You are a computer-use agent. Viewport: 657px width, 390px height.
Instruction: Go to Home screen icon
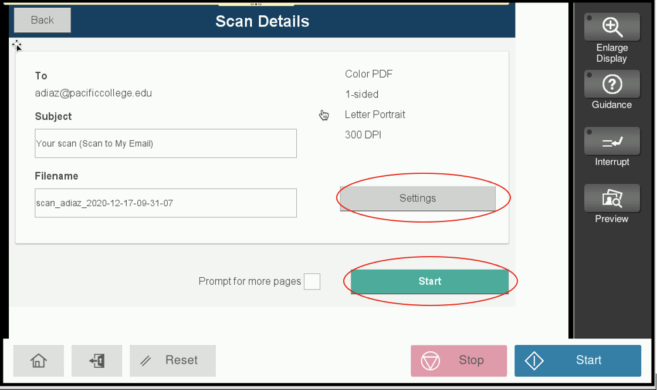point(39,361)
